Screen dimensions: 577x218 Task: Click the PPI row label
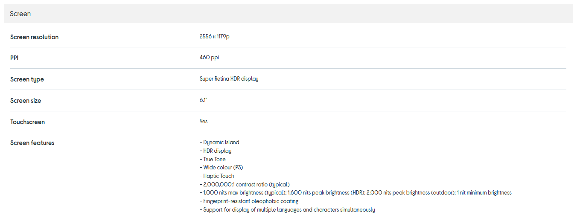tap(15, 58)
